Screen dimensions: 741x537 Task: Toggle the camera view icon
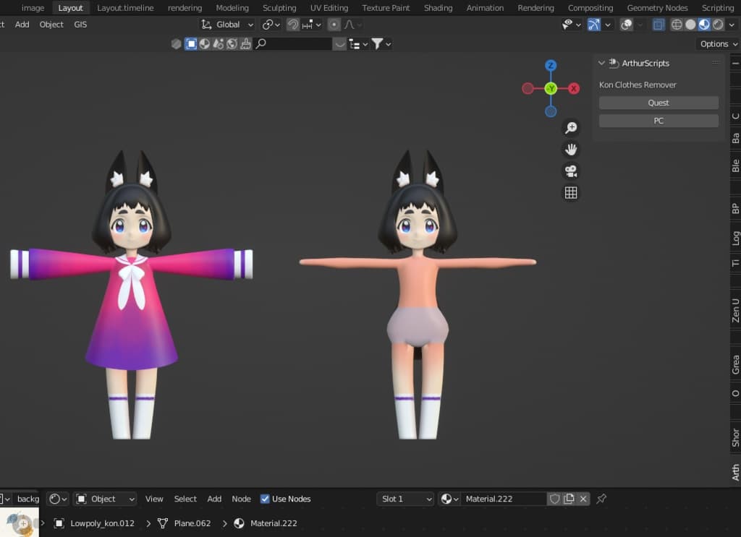(x=571, y=171)
